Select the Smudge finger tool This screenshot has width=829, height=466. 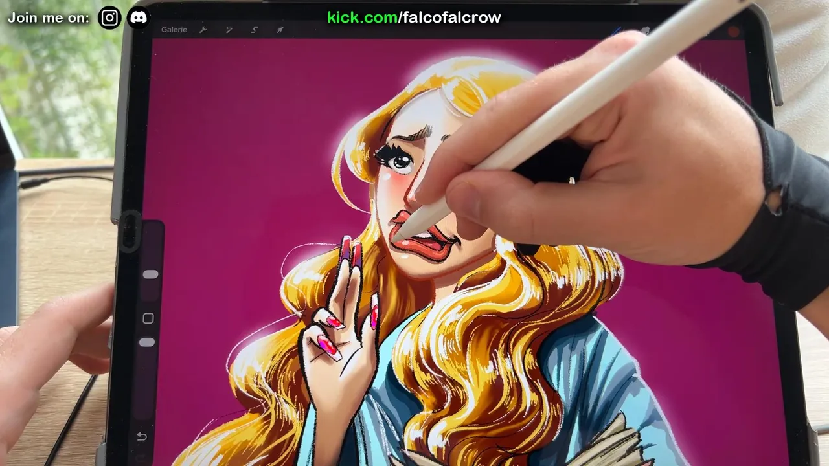point(646,30)
